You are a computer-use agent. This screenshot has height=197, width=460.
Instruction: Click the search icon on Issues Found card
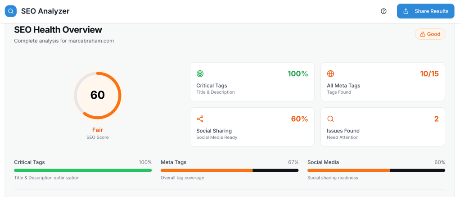[330, 119]
